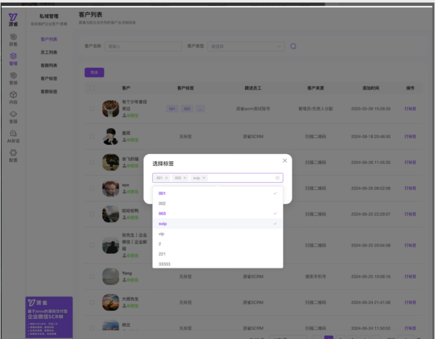Check the row for Yang
The image size is (435, 339).
point(92,276)
